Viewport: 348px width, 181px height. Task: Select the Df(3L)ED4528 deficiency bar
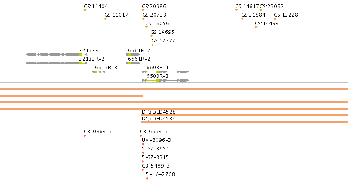(245, 115)
